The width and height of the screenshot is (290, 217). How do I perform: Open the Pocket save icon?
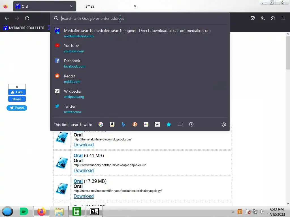[252, 18]
